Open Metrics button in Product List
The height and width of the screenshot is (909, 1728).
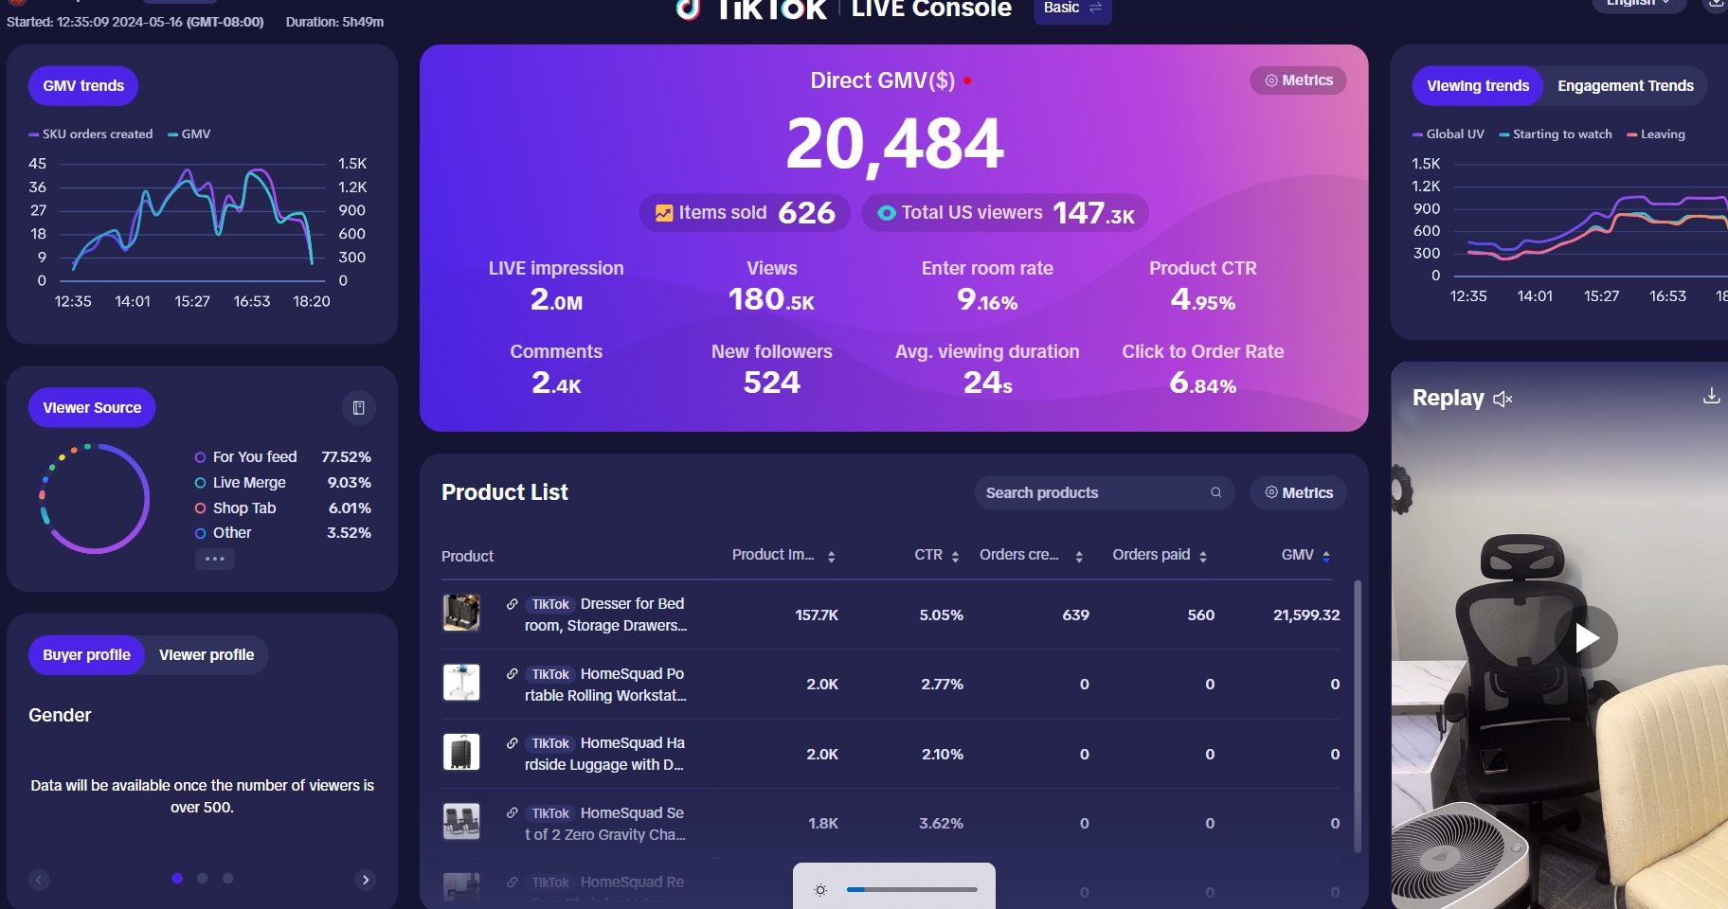click(1298, 492)
